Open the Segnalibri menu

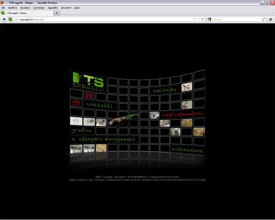coord(53,8)
